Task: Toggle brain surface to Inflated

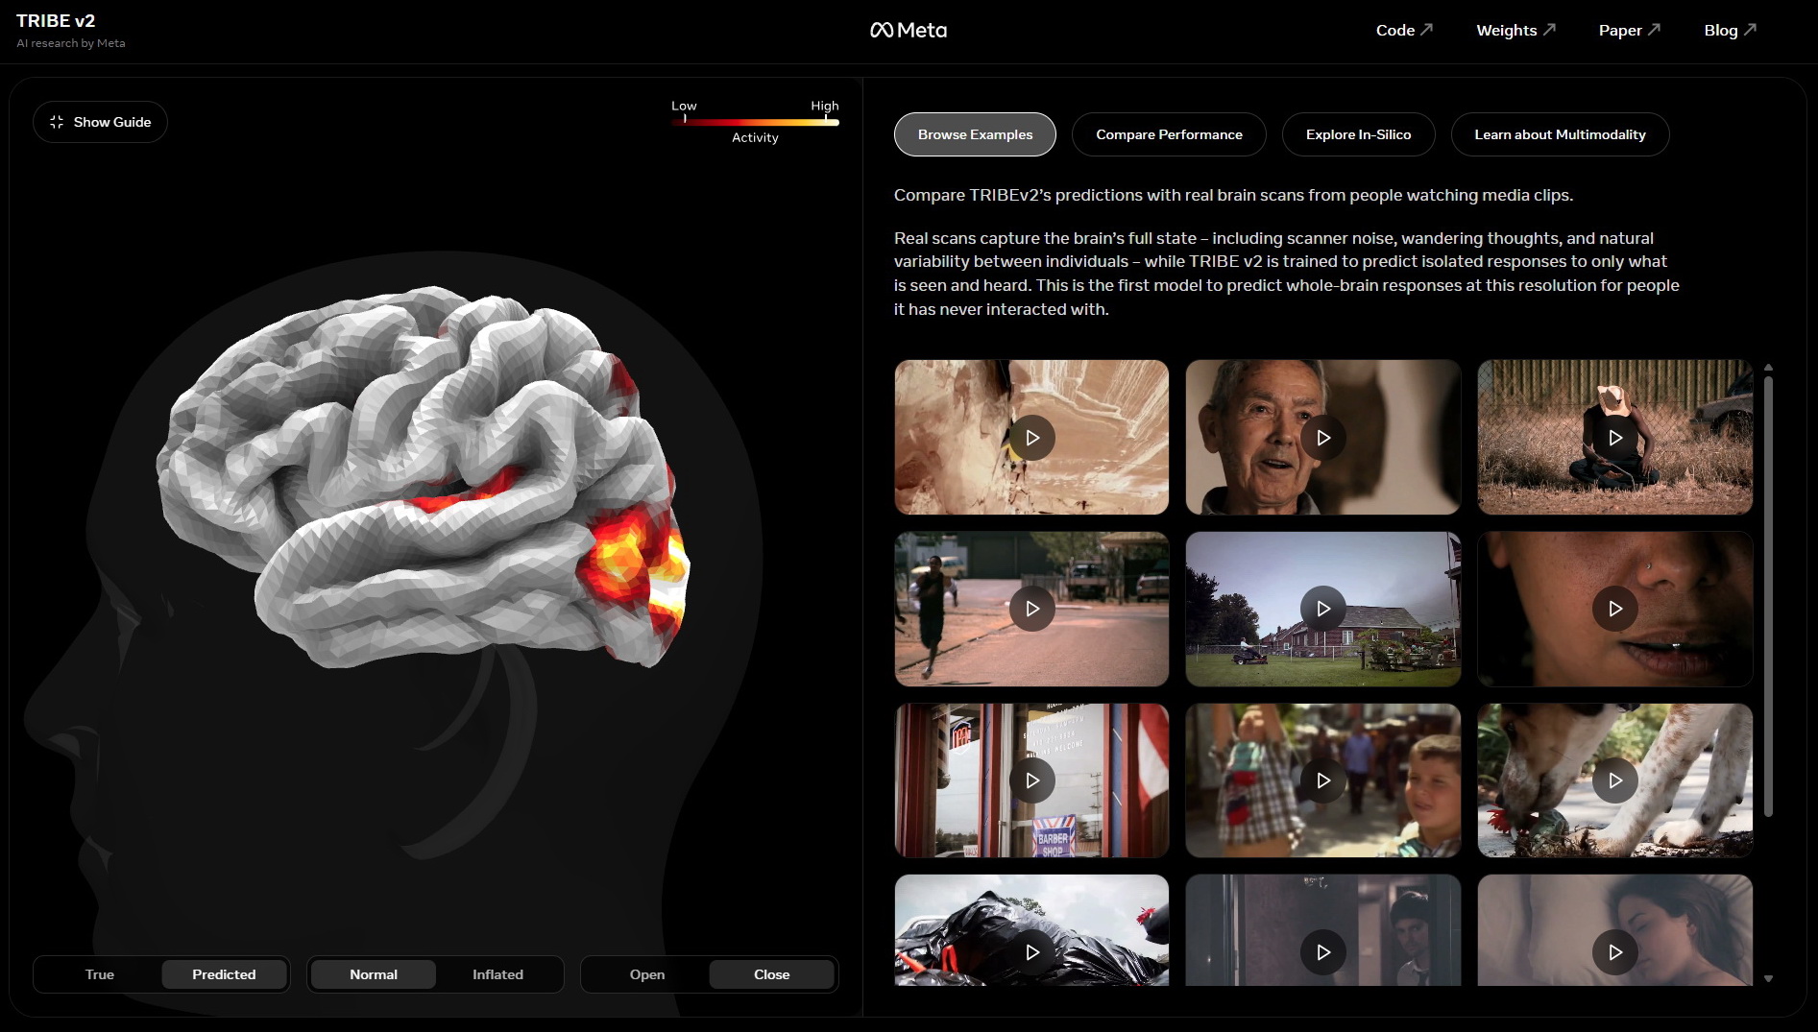Action: click(x=497, y=974)
